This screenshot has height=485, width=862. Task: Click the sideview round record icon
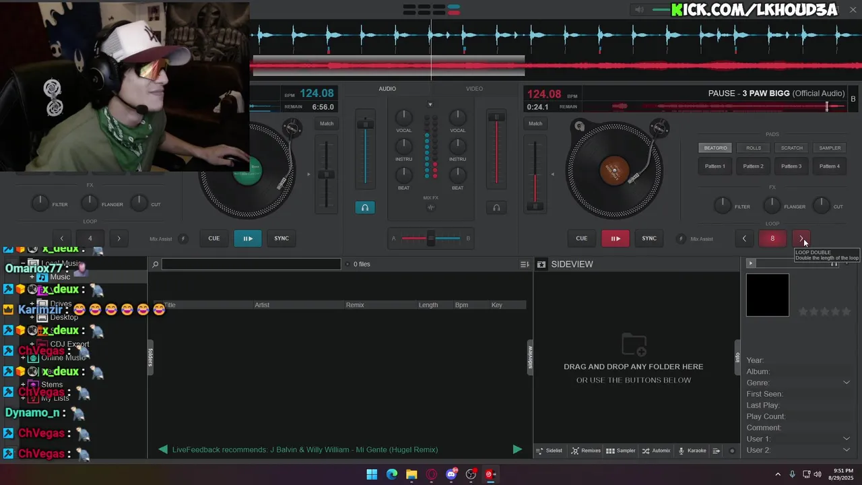tap(732, 451)
